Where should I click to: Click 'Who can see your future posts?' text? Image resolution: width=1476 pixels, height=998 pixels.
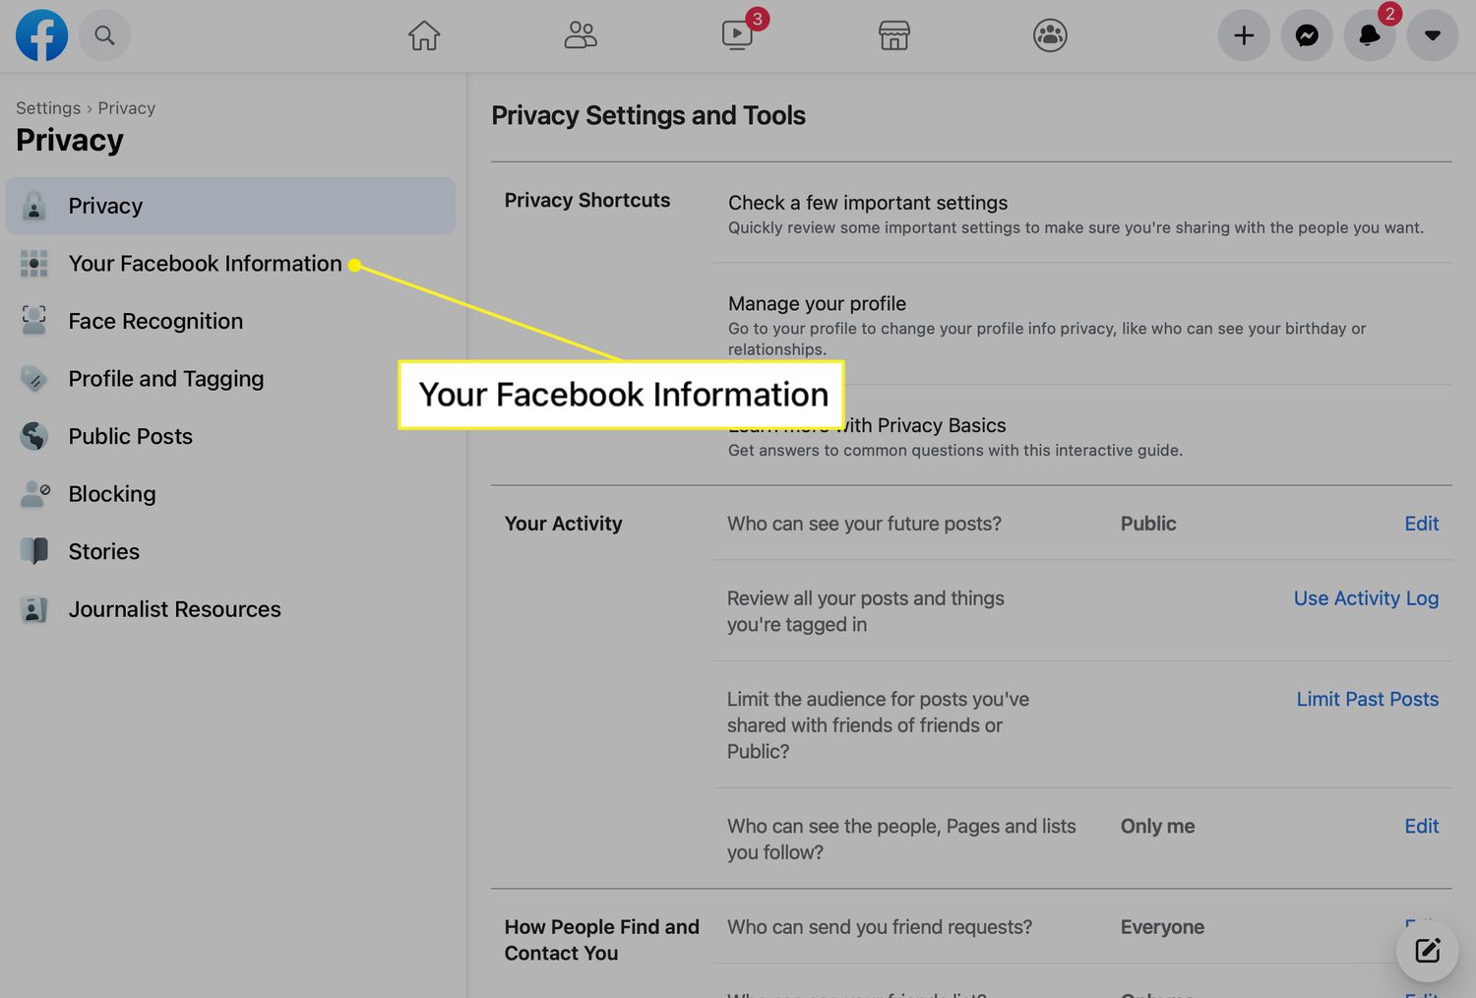(x=864, y=524)
